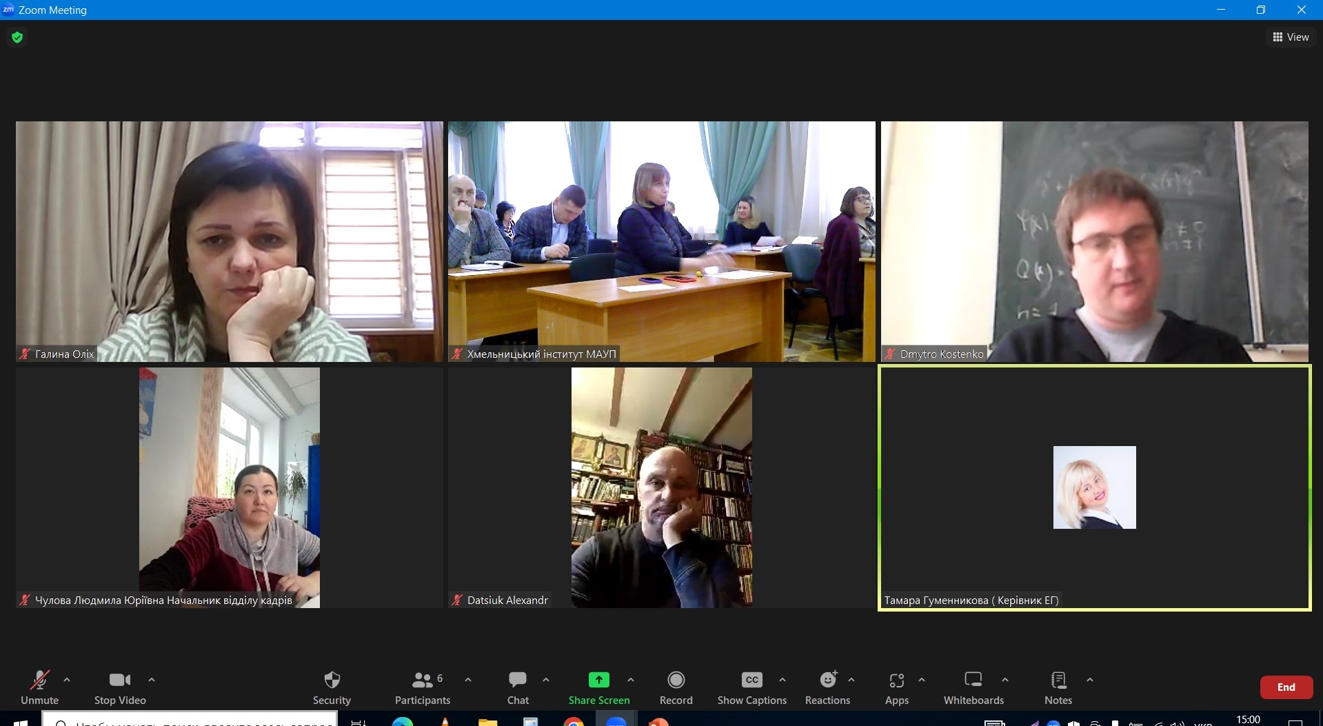Open the Security shield options
Image resolution: width=1323 pixels, height=726 pixels.
[332, 687]
